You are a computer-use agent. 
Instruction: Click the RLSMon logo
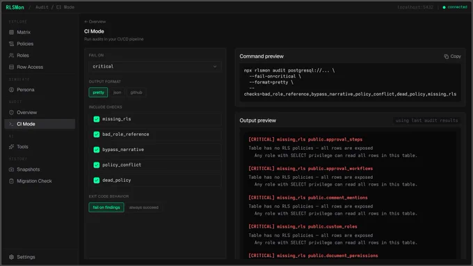tap(15, 7)
